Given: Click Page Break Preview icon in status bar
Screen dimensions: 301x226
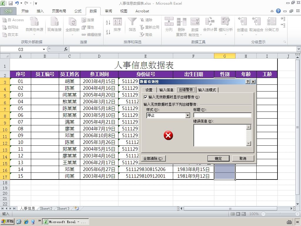Looking at the screenshot, I should tap(244, 214).
